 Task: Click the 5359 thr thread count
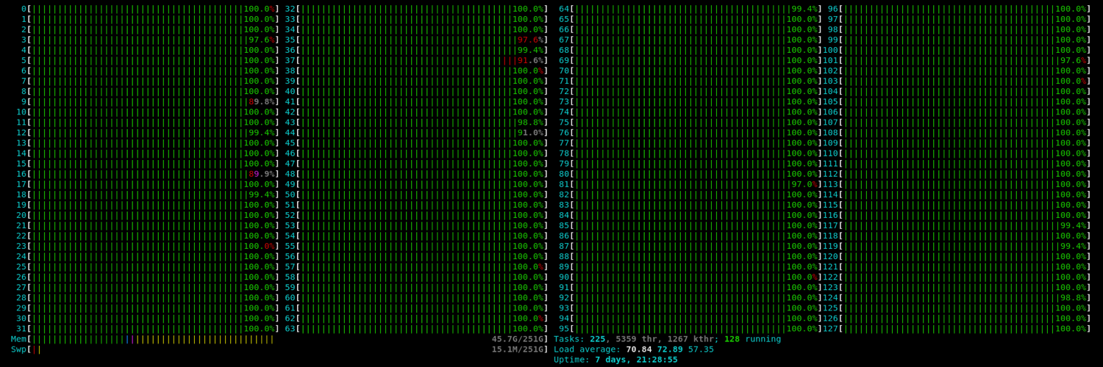tap(637, 339)
